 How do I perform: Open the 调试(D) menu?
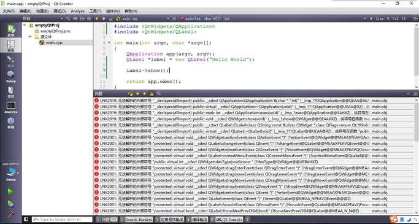[60, 11]
